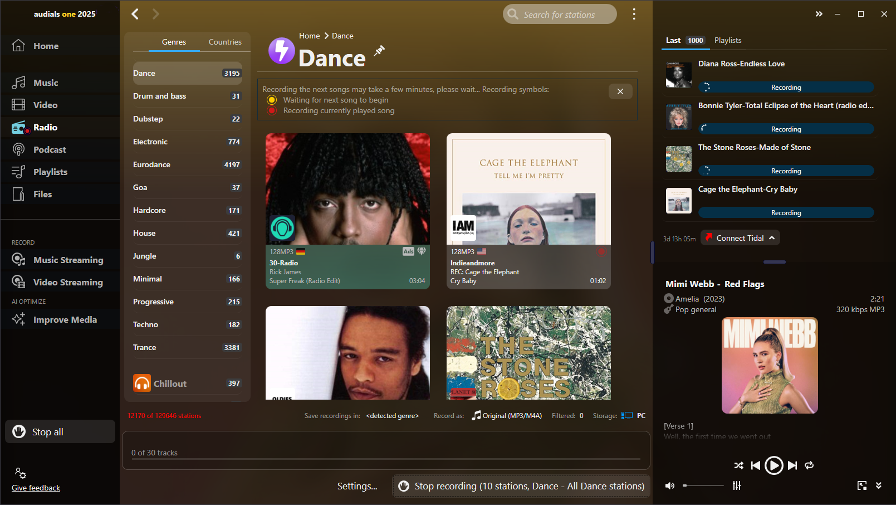Play the current Mimi Webb track
896x505 pixels.
773,465
